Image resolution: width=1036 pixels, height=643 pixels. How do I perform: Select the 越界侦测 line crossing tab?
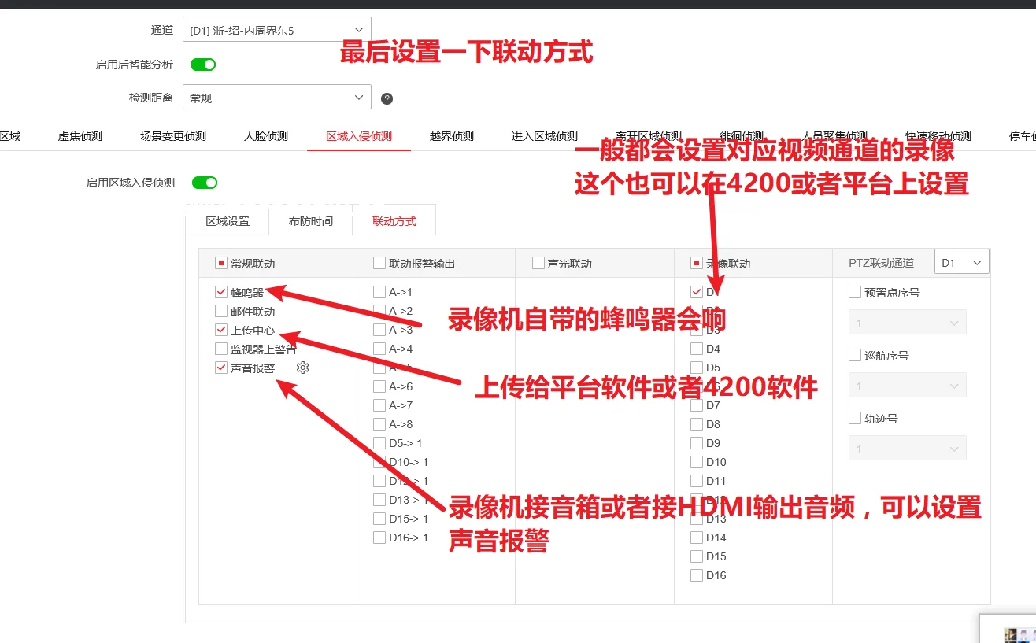(x=452, y=136)
